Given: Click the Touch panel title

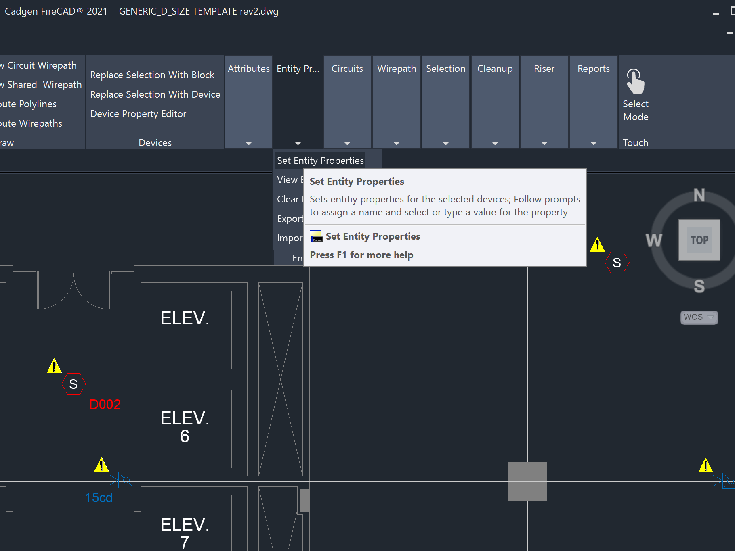Looking at the screenshot, I should click(x=635, y=143).
